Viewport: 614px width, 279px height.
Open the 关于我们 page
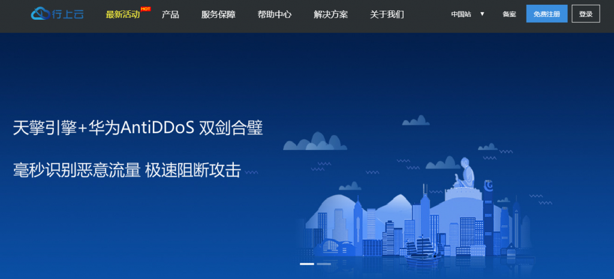click(387, 15)
